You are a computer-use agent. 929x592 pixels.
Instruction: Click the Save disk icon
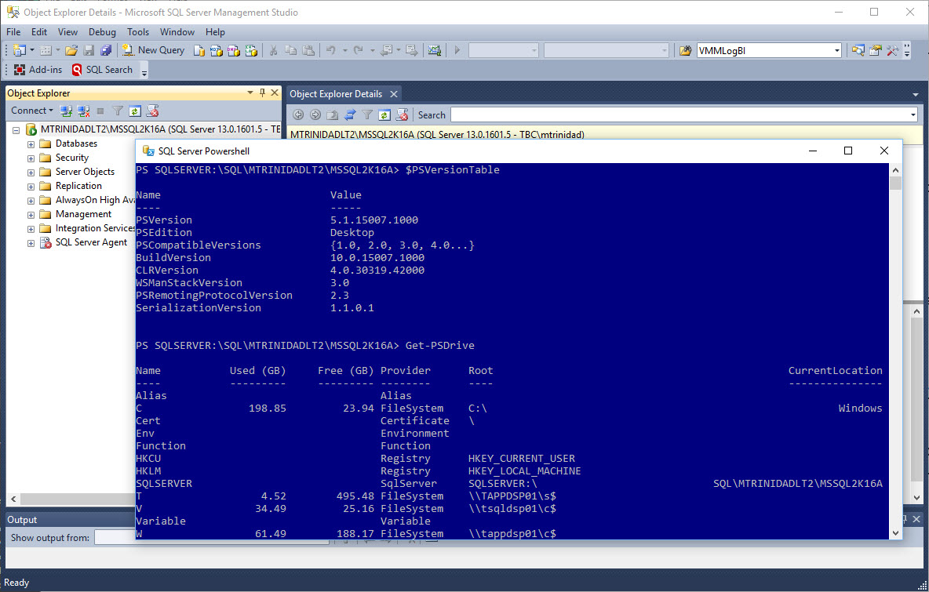[89, 50]
